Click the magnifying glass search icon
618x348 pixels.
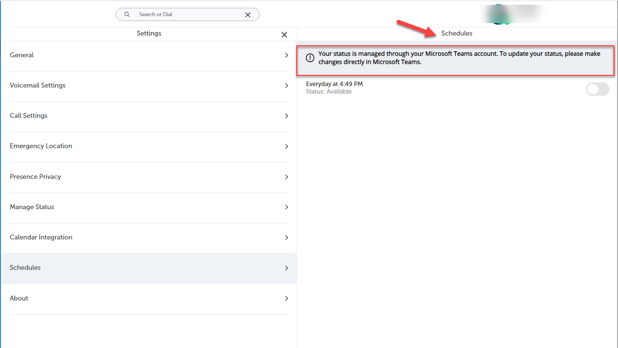[127, 14]
